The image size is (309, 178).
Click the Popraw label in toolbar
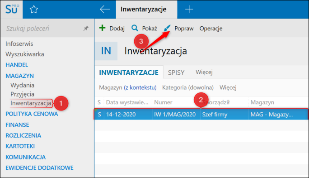point(184,29)
